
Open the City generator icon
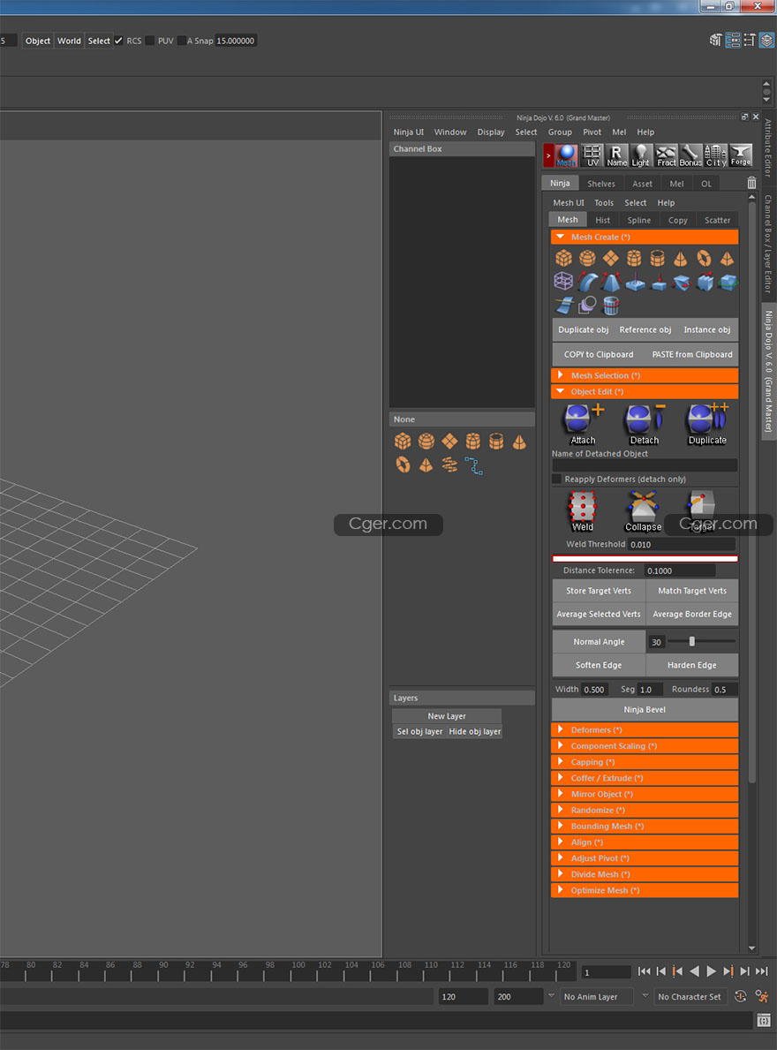[x=715, y=155]
